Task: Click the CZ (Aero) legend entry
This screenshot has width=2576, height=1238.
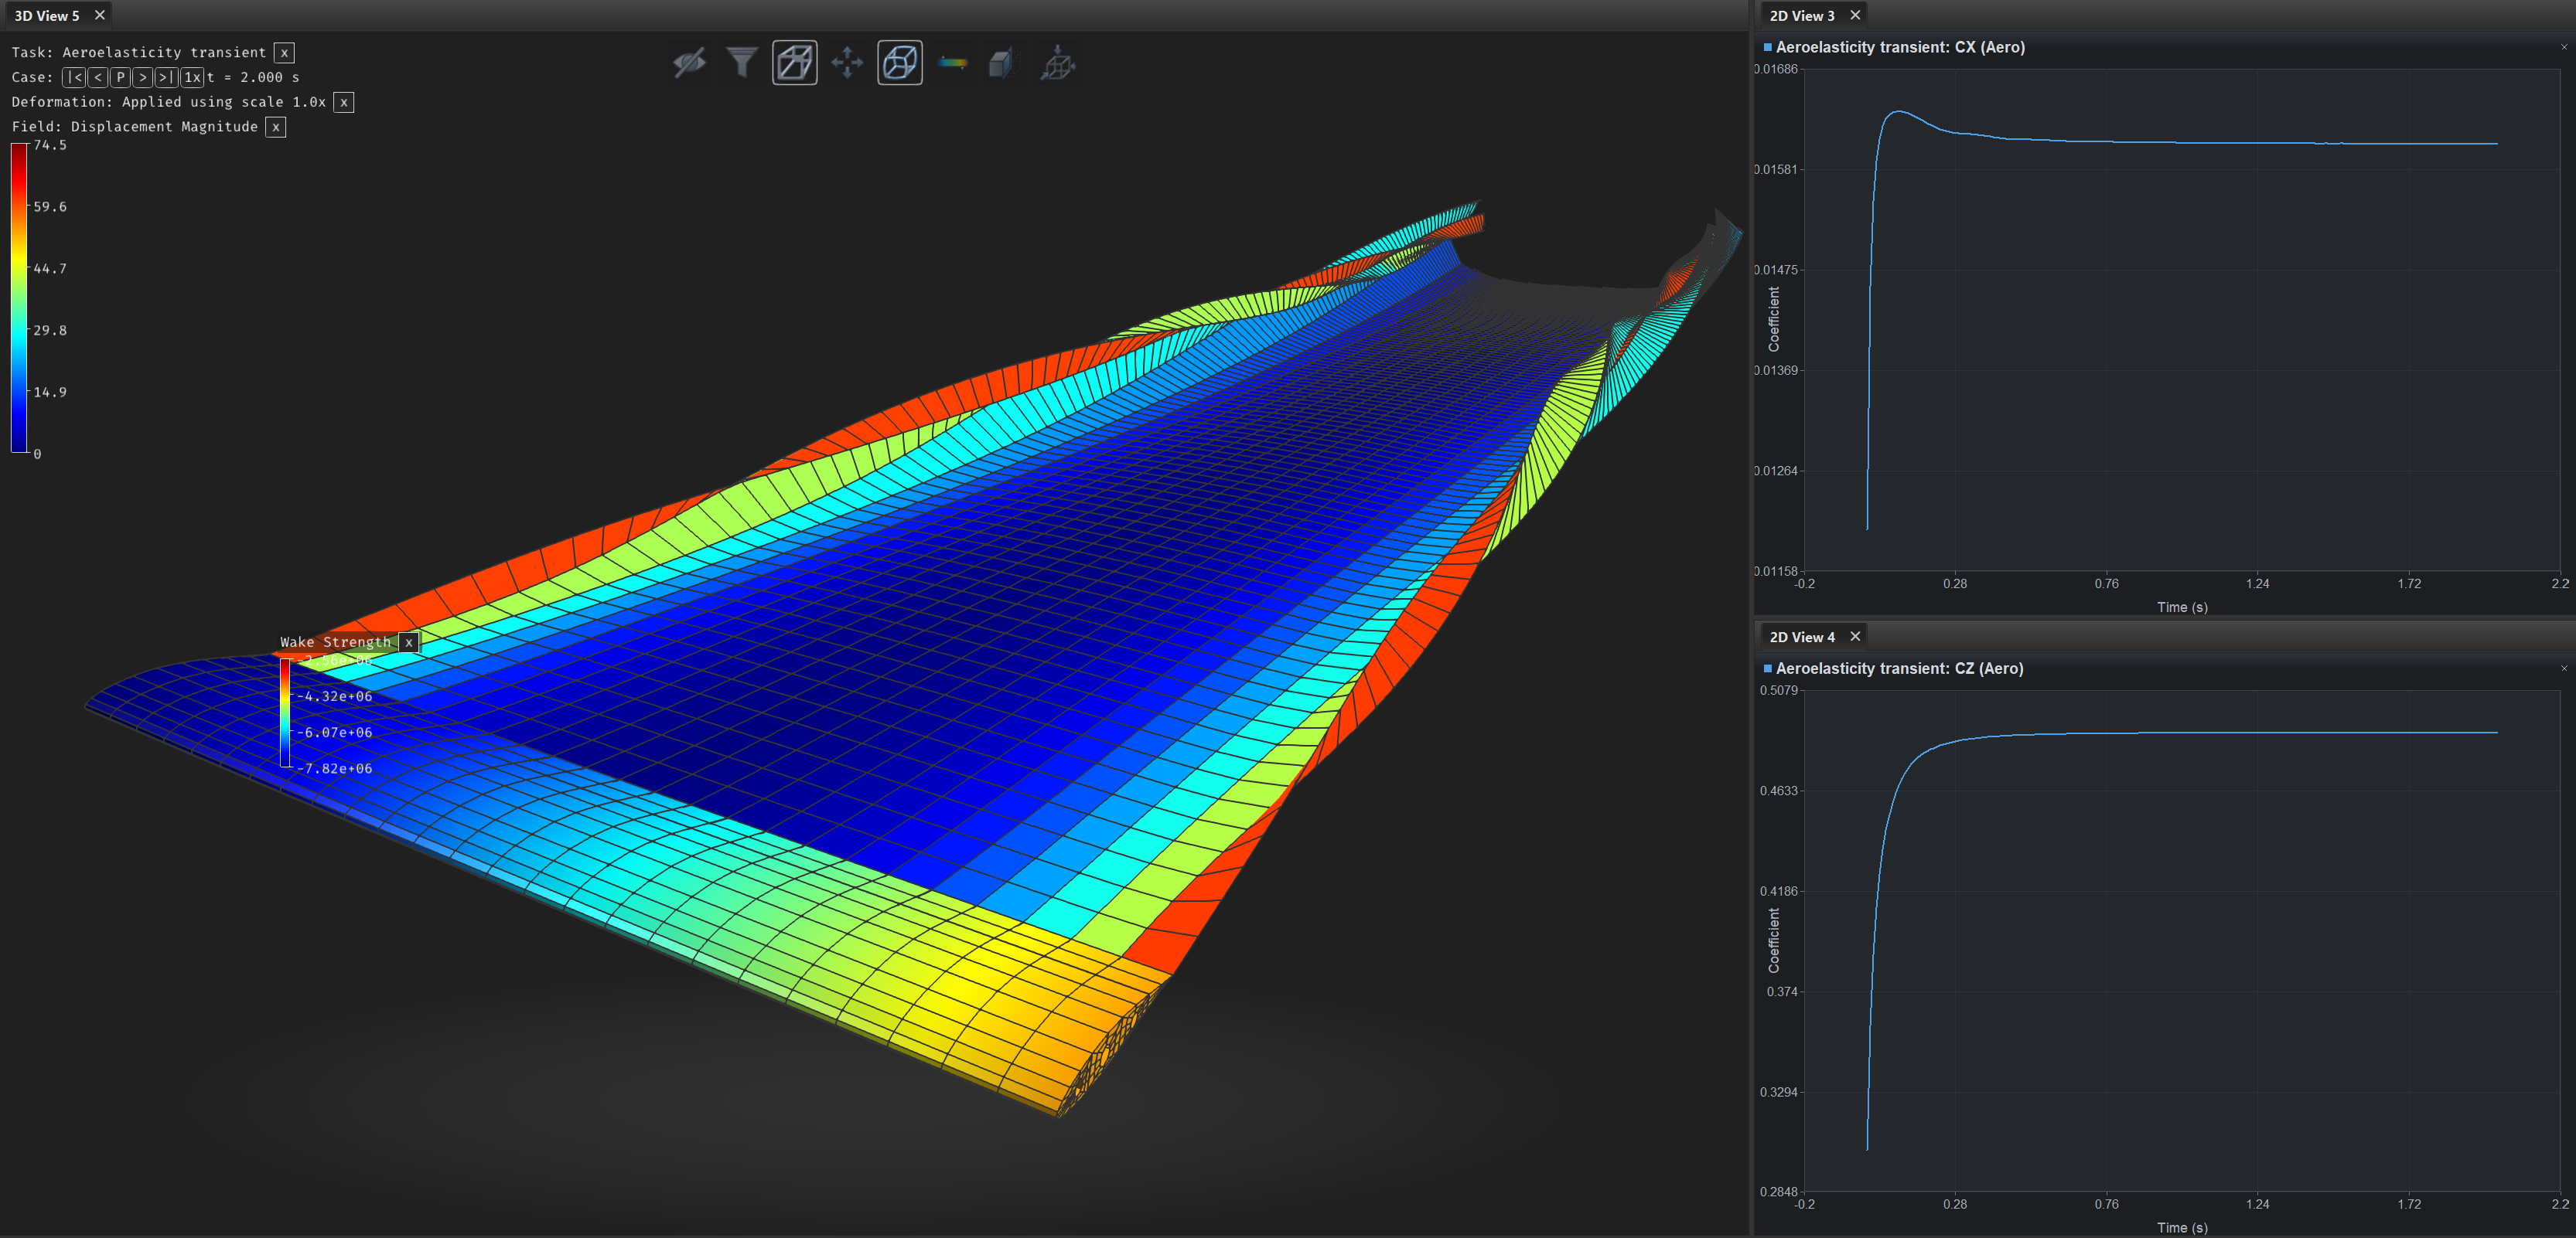Action: (1893, 668)
